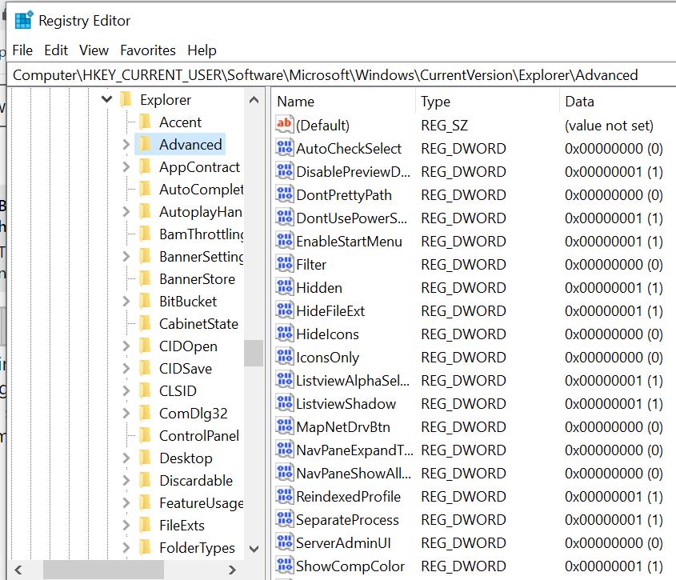This screenshot has height=580, width=676.
Task: Click the tree horizontal scroll right arrow
Action: 232,570
